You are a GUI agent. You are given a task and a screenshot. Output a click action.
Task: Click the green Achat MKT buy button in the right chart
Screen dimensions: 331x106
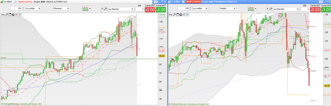click(326, 10)
